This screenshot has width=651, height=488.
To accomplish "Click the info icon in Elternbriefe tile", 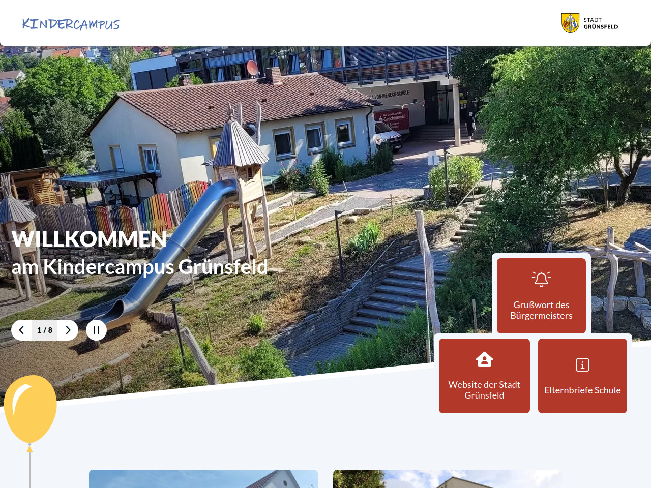I will tap(582, 365).
